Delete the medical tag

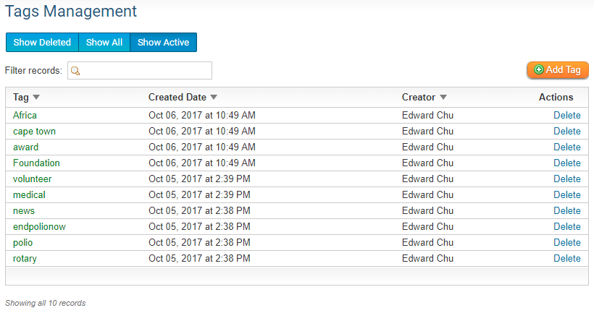click(566, 194)
